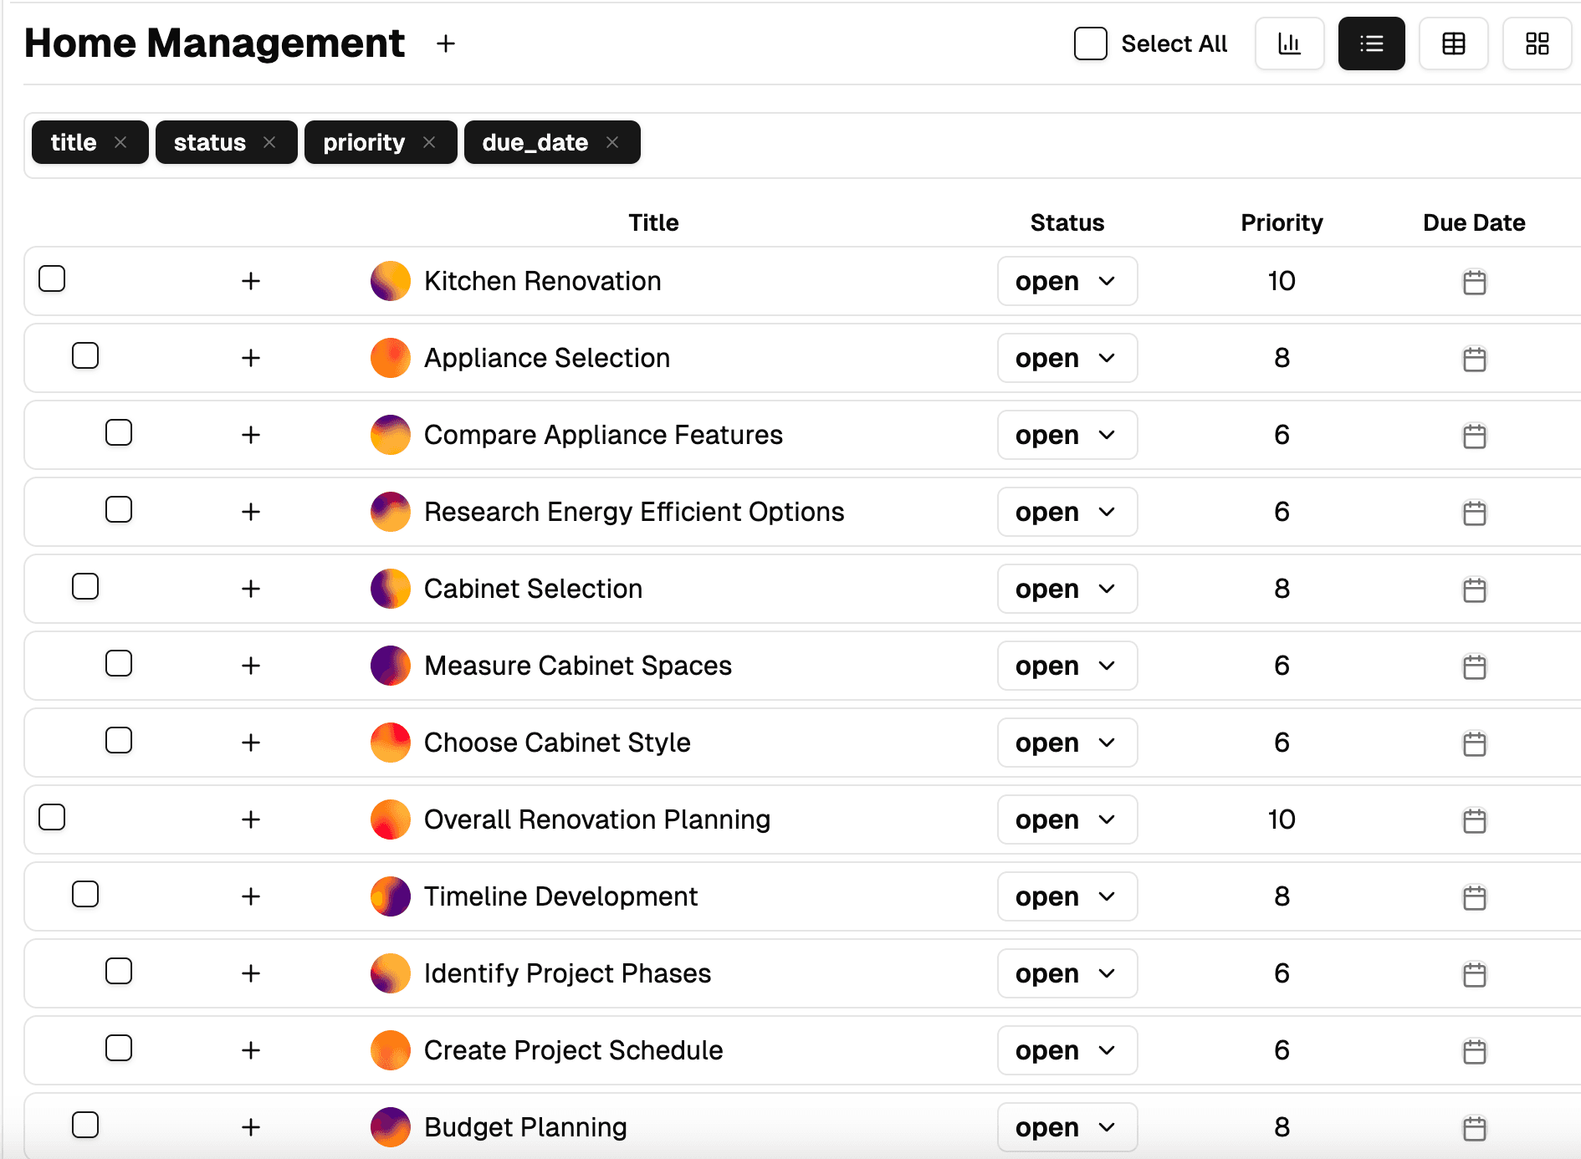Click the Choose Cabinet Style avatar circle
Image resolution: width=1581 pixels, height=1159 pixels.
coord(391,743)
